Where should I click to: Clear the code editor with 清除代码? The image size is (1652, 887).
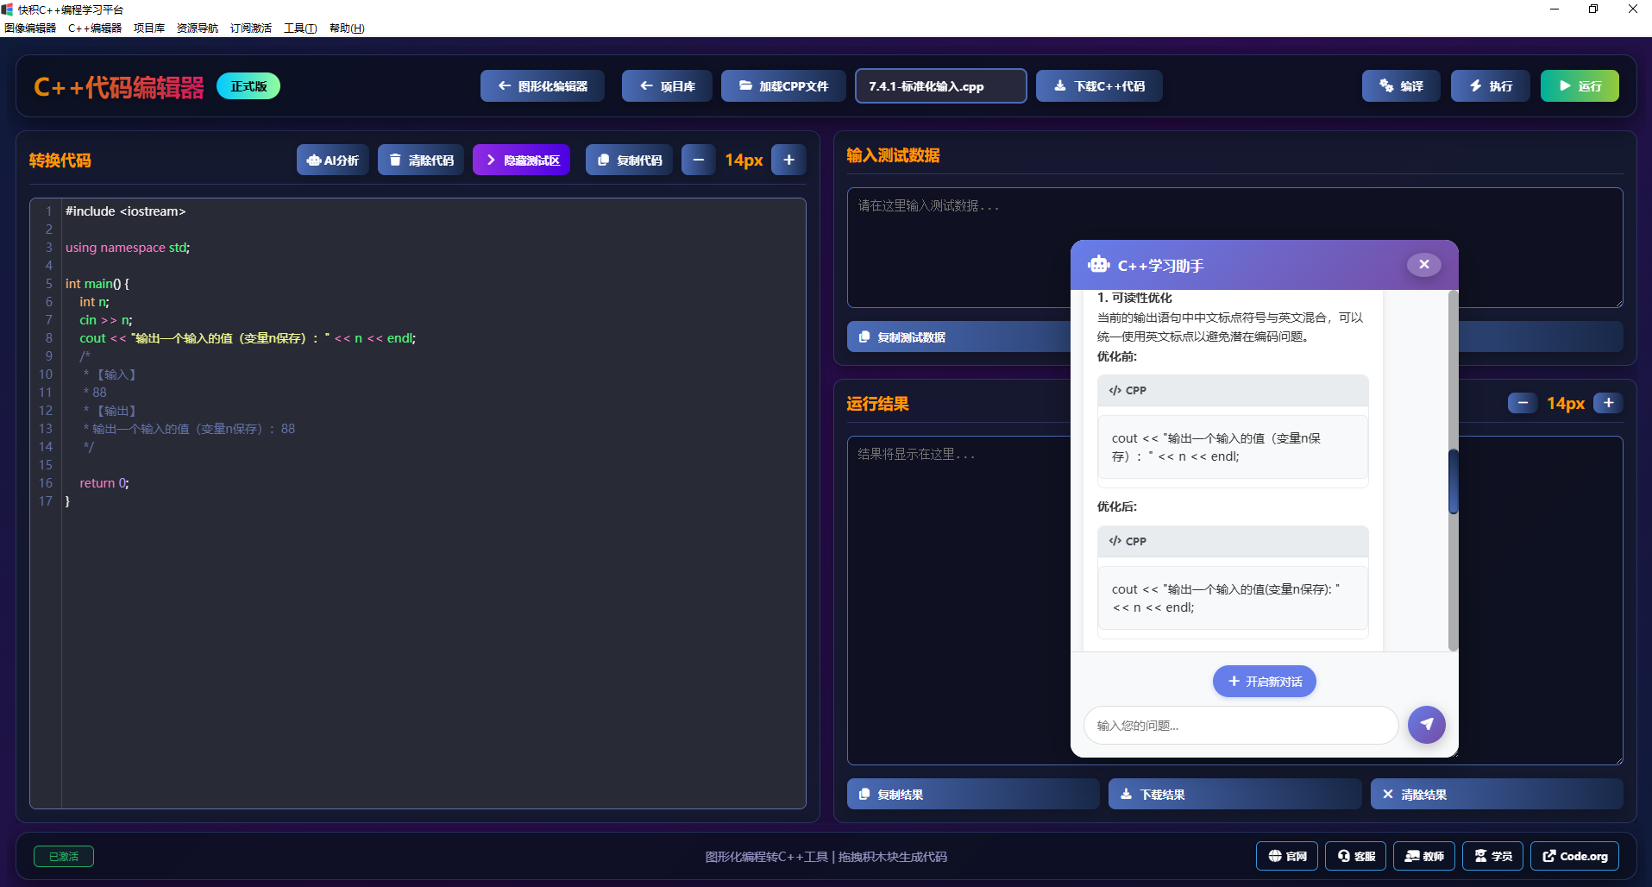[421, 160]
